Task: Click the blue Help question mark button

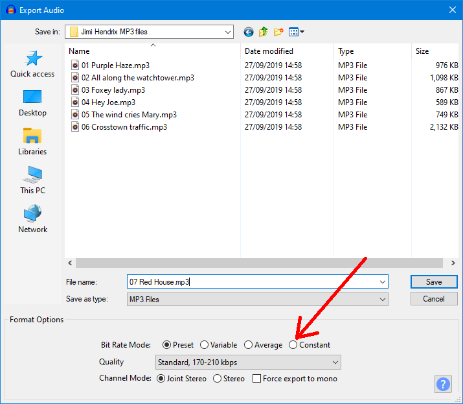Action: [x=443, y=384]
